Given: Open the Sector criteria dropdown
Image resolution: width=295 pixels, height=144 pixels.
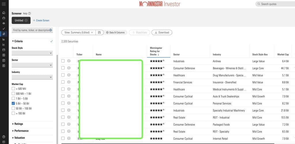Looking at the screenshot, I should [32, 65].
